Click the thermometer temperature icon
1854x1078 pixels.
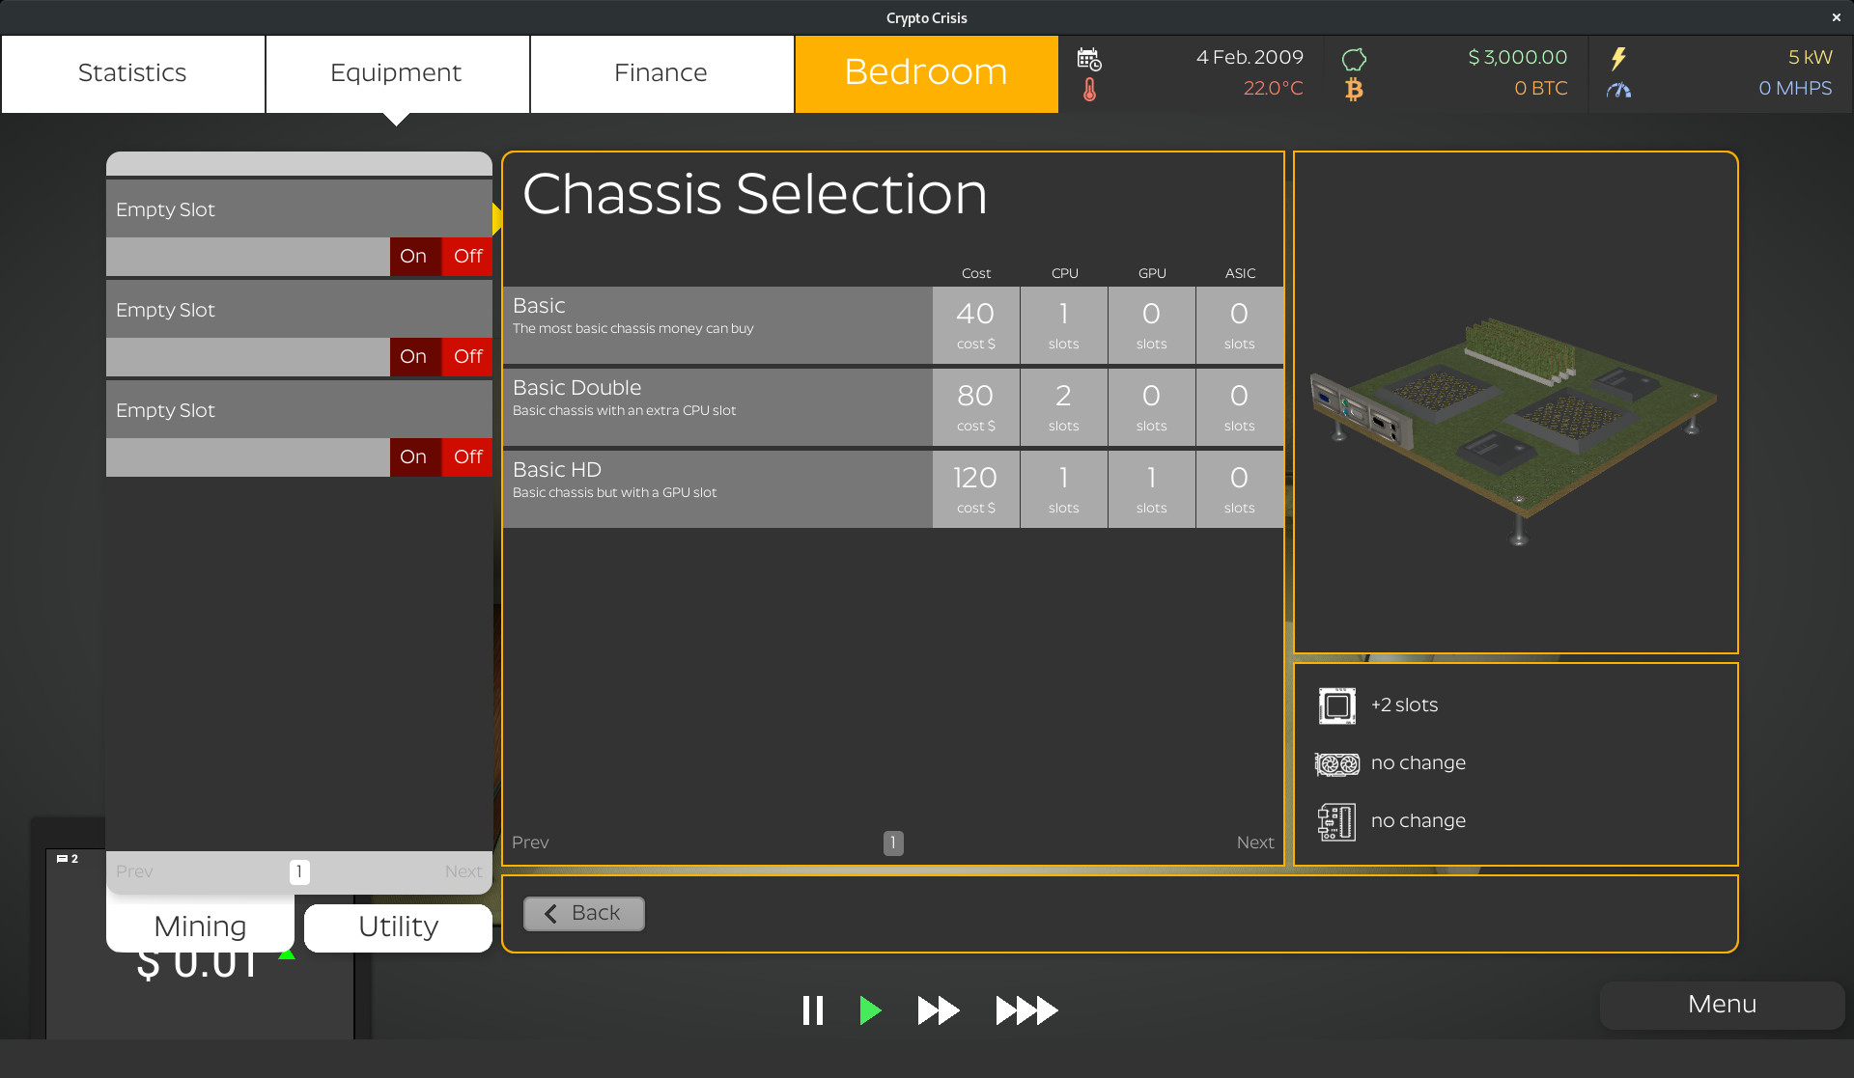pos(1089,91)
